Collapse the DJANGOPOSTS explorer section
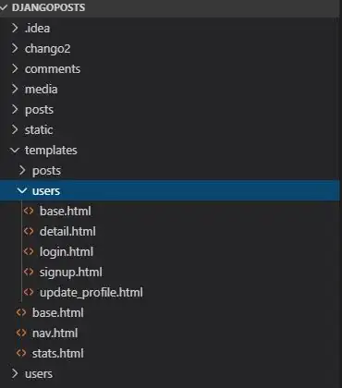 (4, 7)
